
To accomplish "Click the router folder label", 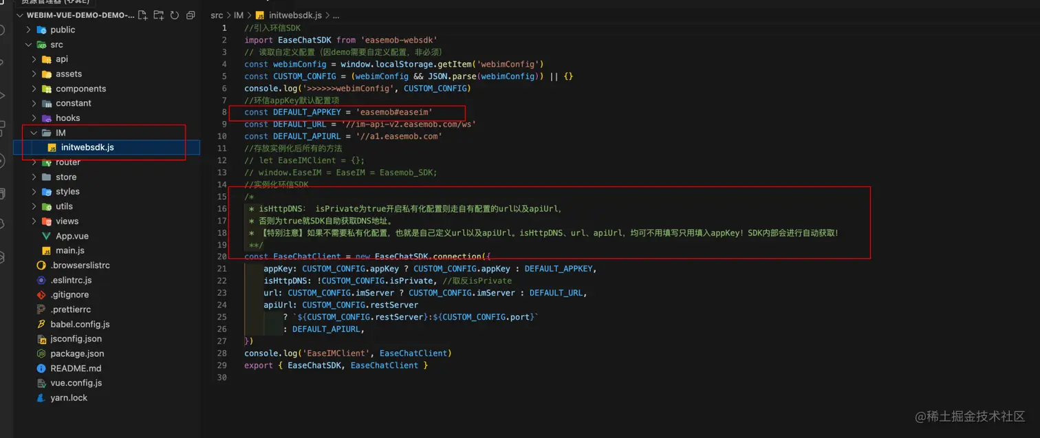I will (68, 162).
